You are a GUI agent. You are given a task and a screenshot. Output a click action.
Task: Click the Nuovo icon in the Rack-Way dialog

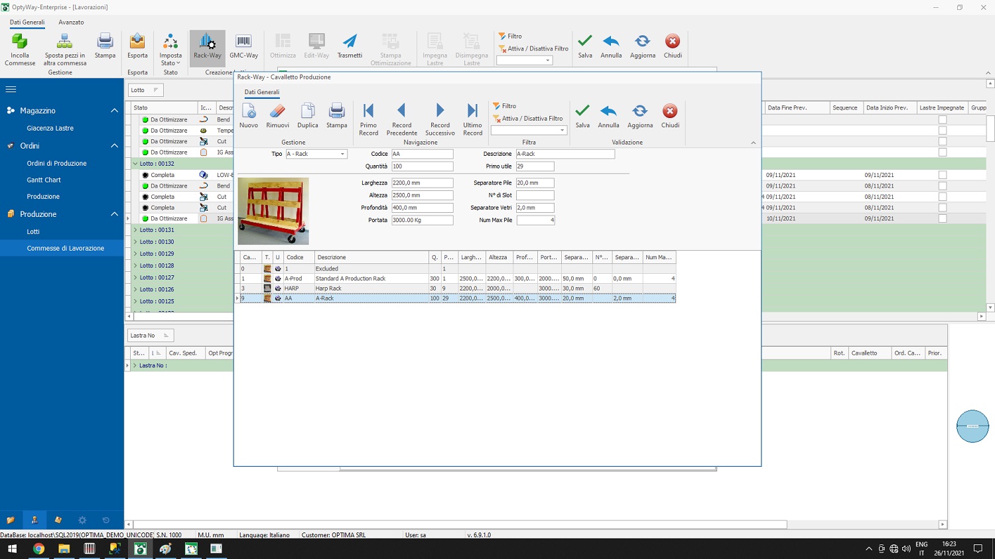pyautogui.click(x=249, y=118)
